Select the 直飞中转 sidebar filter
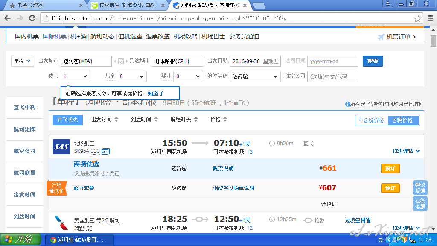 point(24,107)
